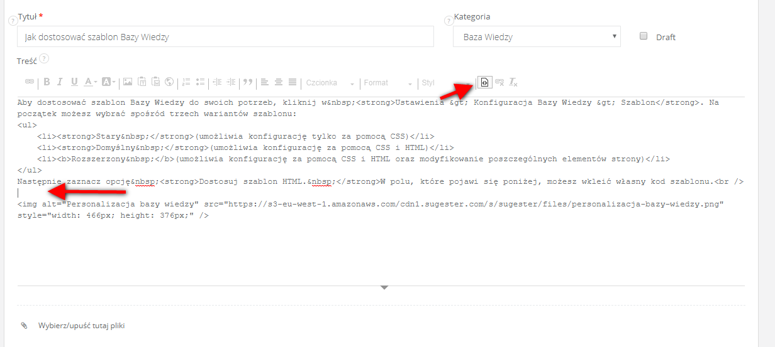Open the text color picker
Viewport: 775px width, 347px height.
click(x=91, y=82)
